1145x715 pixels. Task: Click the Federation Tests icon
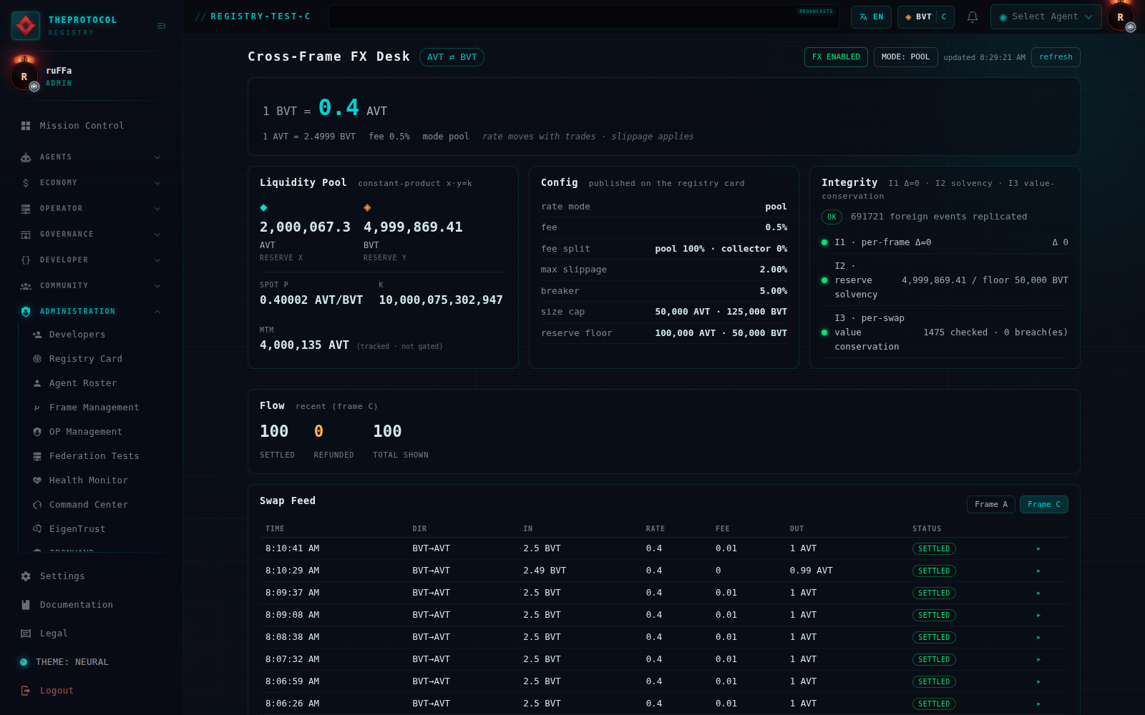pyautogui.click(x=37, y=456)
